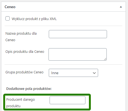Click the chevron arrow in the Inne dropdown
The width and height of the screenshot is (128, 111).
click(x=94, y=73)
